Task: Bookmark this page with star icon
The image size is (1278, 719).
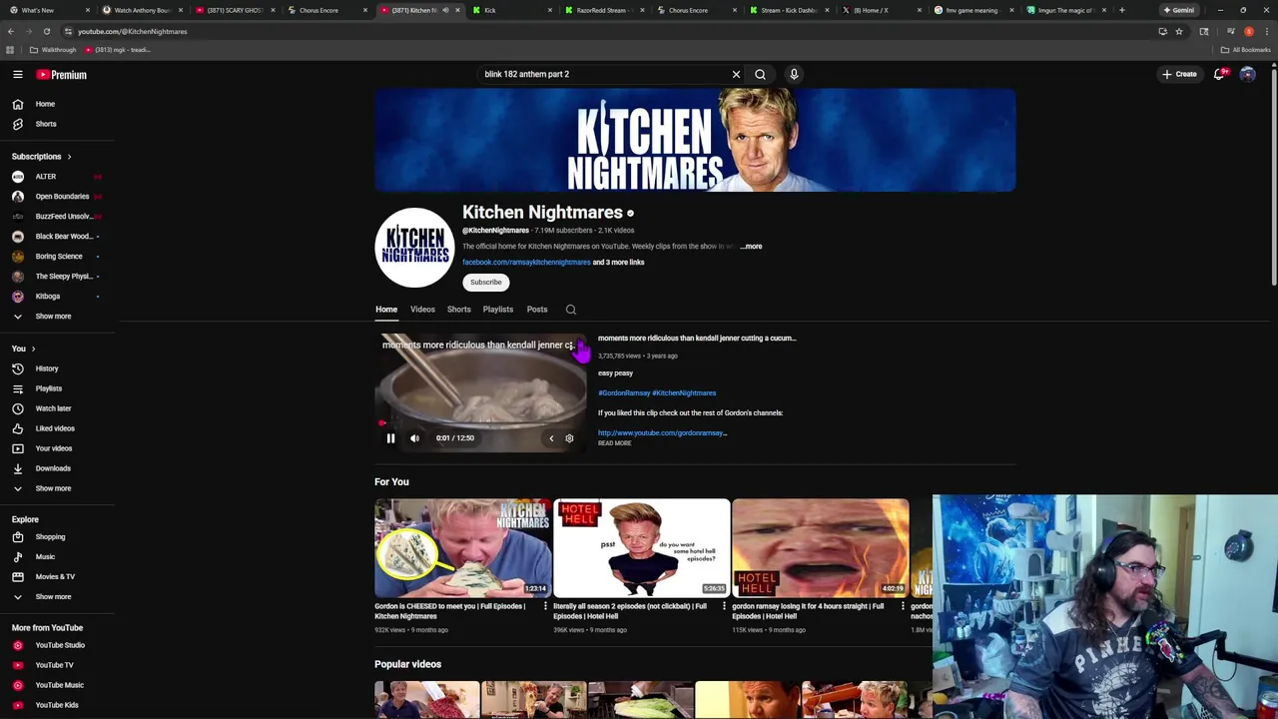Action: tap(1179, 31)
